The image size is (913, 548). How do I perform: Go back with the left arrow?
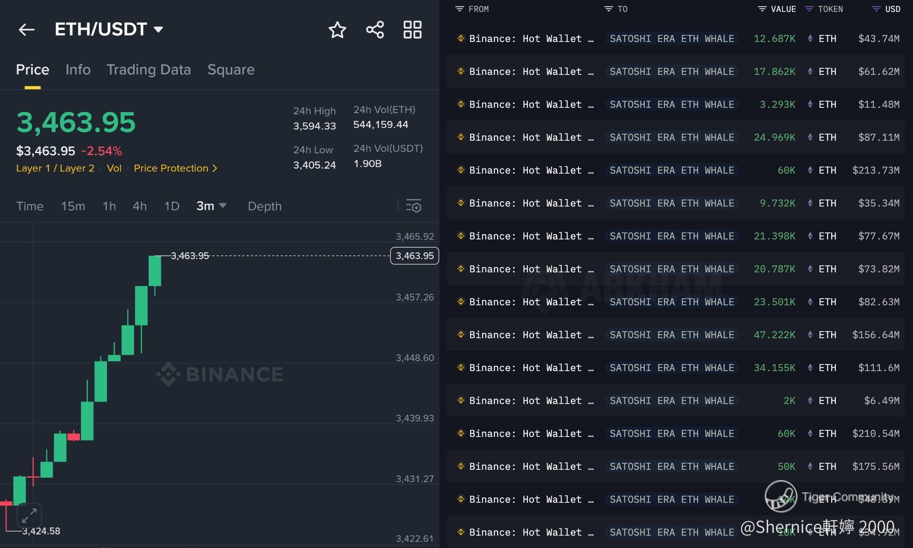(x=26, y=30)
